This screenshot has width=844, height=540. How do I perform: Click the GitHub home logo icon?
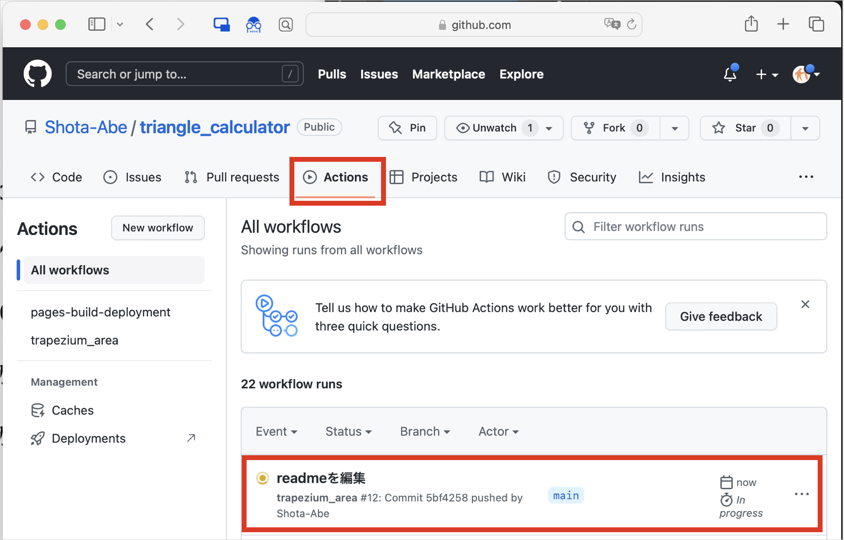click(x=37, y=74)
